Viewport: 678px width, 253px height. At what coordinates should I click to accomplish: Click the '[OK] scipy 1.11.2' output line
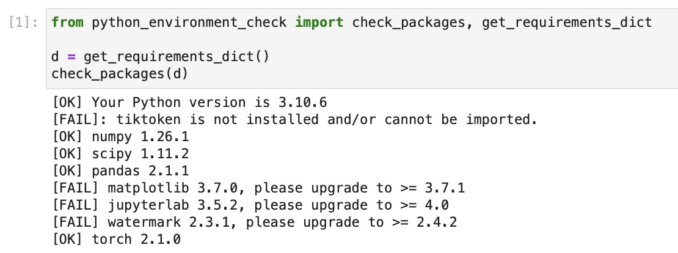point(119,153)
